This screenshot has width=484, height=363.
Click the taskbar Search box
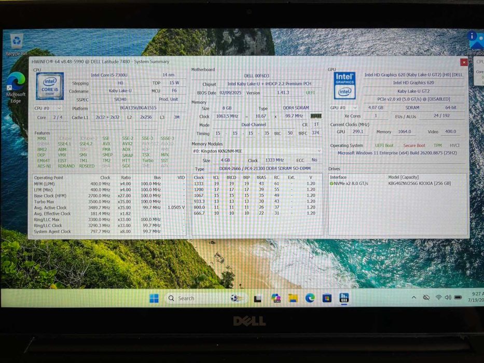click(x=206, y=298)
